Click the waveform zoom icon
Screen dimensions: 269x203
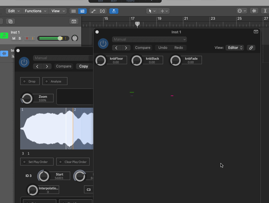click(x=254, y=11)
